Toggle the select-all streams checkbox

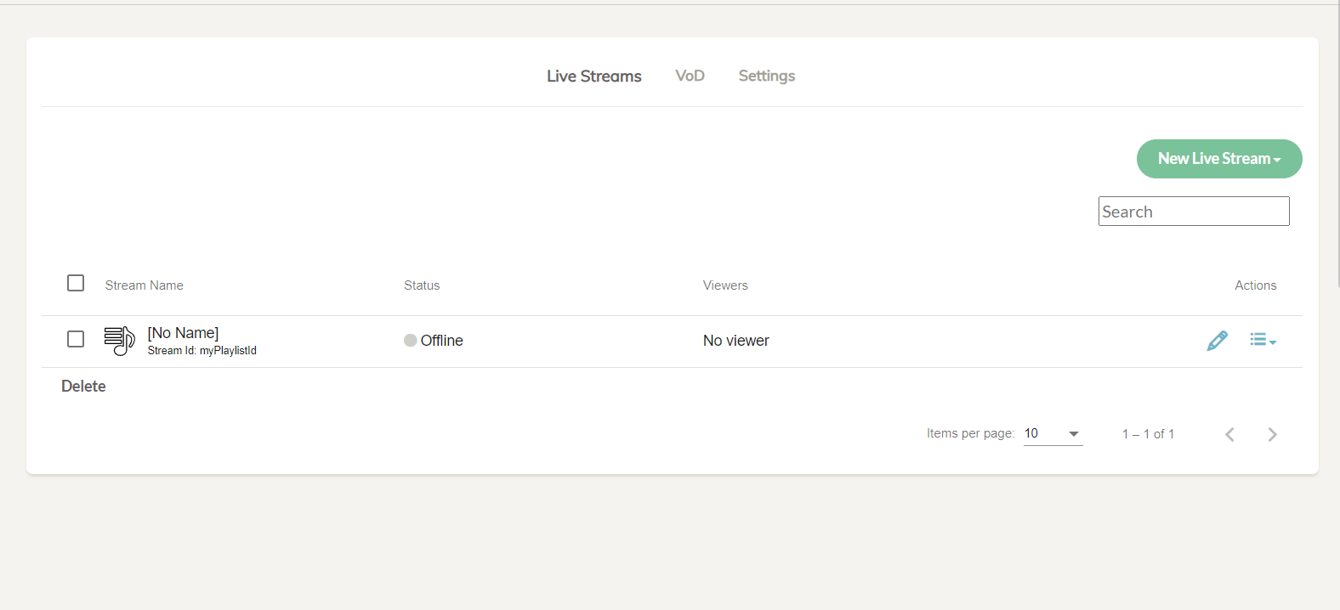[x=76, y=283]
